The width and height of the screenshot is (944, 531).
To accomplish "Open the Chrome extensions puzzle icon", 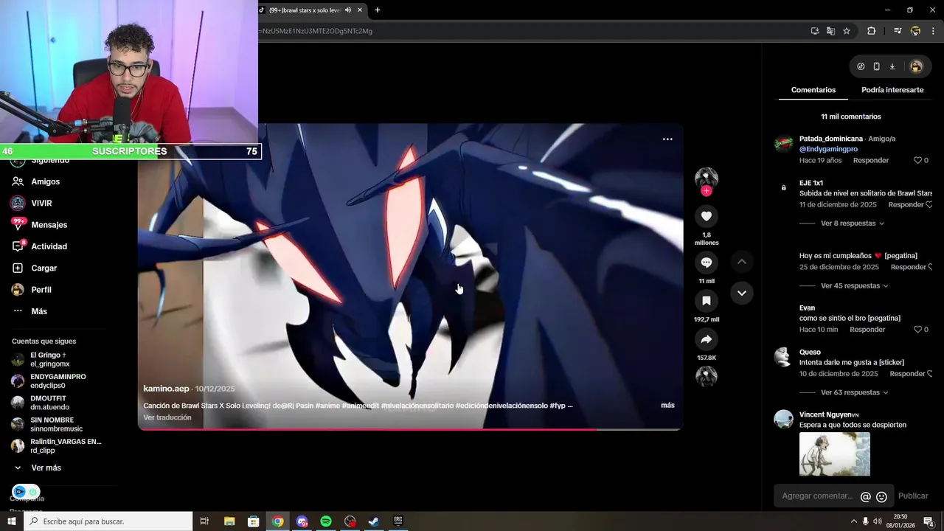I will coord(871,31).
